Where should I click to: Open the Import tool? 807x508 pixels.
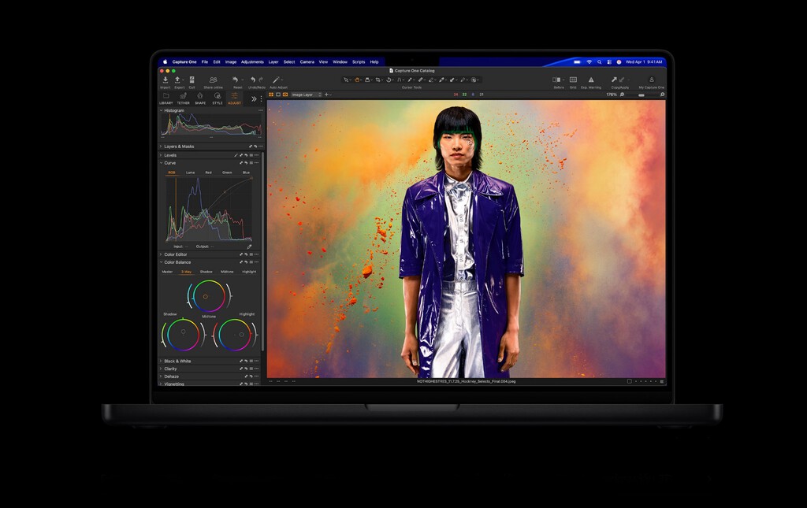pyautogui.click(x=165, y=79)
